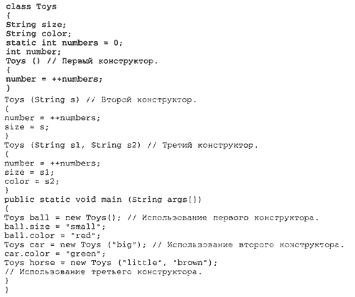Image resolution: width=355 pixels, height=297 pixels.
Task: Click the 'class Toys' declaration line
Action: 31,6
